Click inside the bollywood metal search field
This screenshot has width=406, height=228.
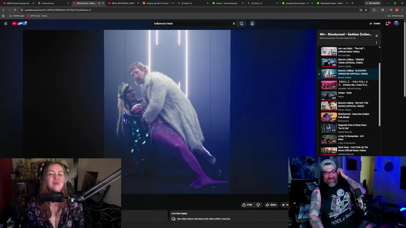tap(192, 23)
